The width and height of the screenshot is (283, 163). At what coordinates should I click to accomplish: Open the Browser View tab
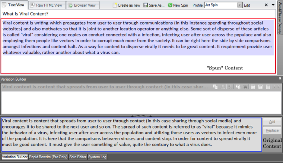82,5
